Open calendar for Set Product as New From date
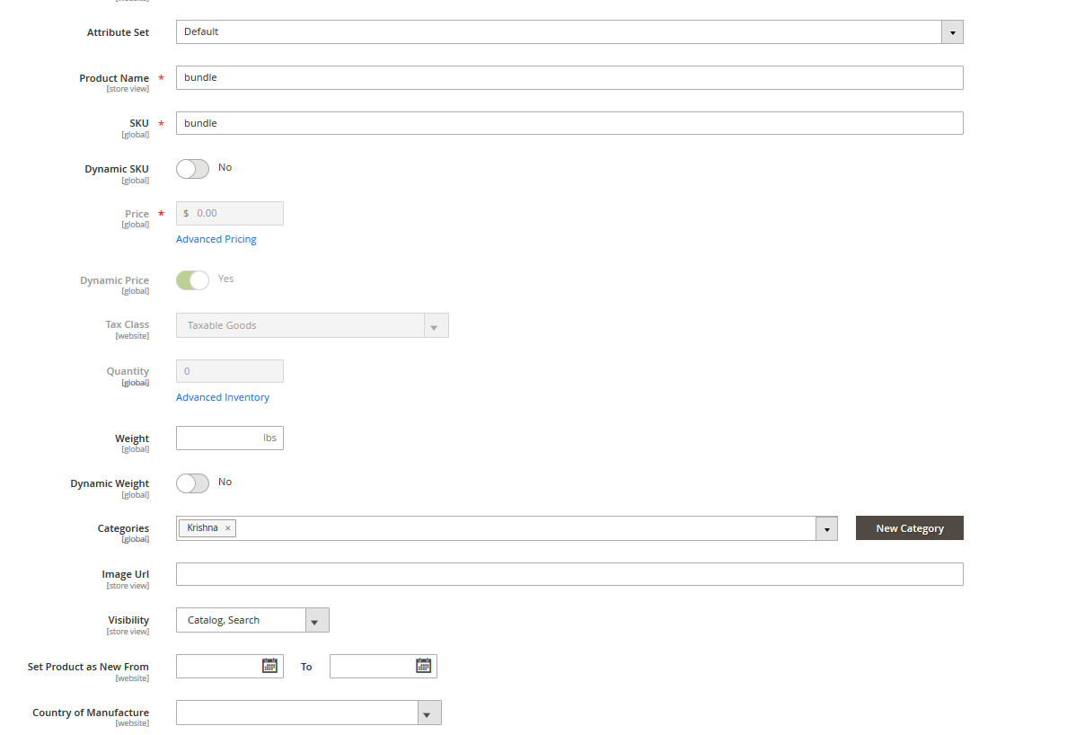This screenshot has width=1067, height=735. 269,666
